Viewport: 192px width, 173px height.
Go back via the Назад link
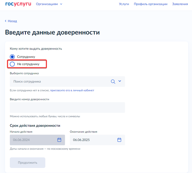point(11,21)
